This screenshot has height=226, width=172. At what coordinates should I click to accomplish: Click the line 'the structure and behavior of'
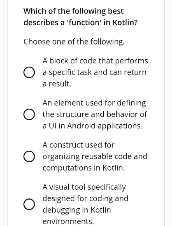pos(95,114)
